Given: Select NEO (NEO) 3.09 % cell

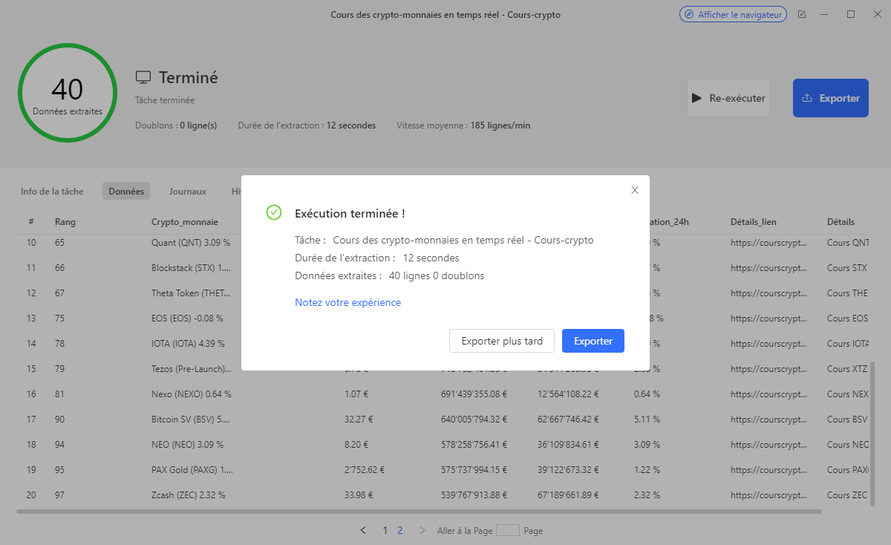Looking at the screenshot, I should pos(187,445).
